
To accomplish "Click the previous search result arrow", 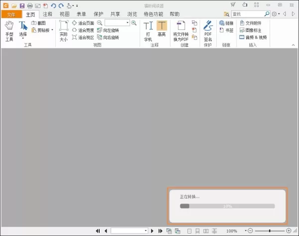I will (285, 14).
